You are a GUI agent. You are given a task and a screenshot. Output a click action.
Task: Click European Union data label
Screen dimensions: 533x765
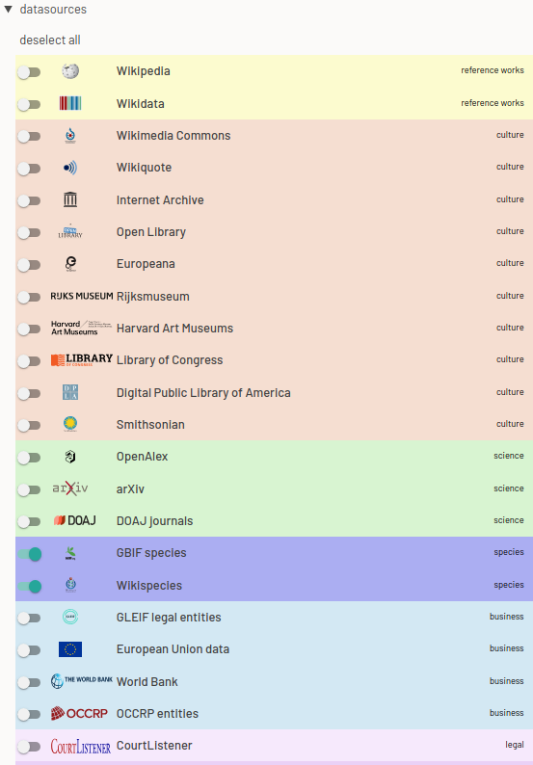coord(173,649)
